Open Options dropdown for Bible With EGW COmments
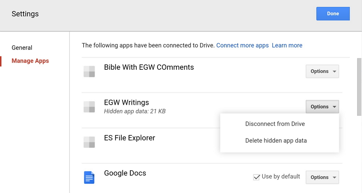This screenshot has height=193, width=362. (322, 71)
